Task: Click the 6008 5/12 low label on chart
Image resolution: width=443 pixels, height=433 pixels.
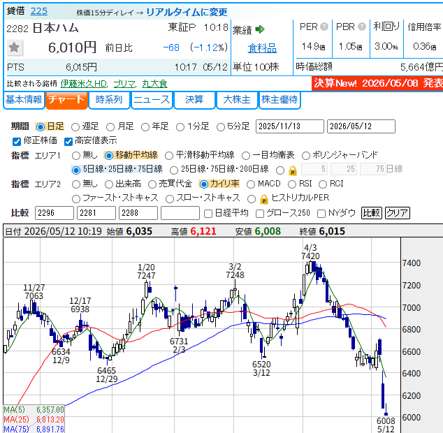Action: tap(386, 425)
